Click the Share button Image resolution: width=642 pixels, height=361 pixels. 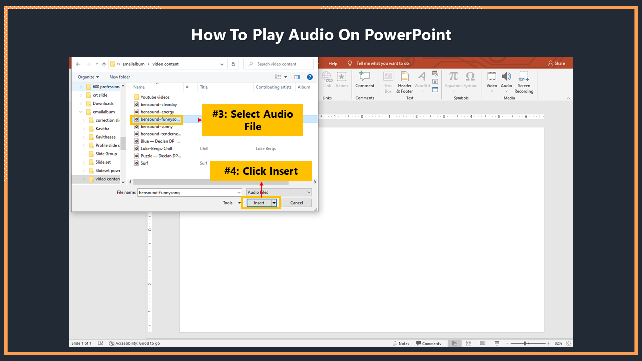tap(556, 63)
